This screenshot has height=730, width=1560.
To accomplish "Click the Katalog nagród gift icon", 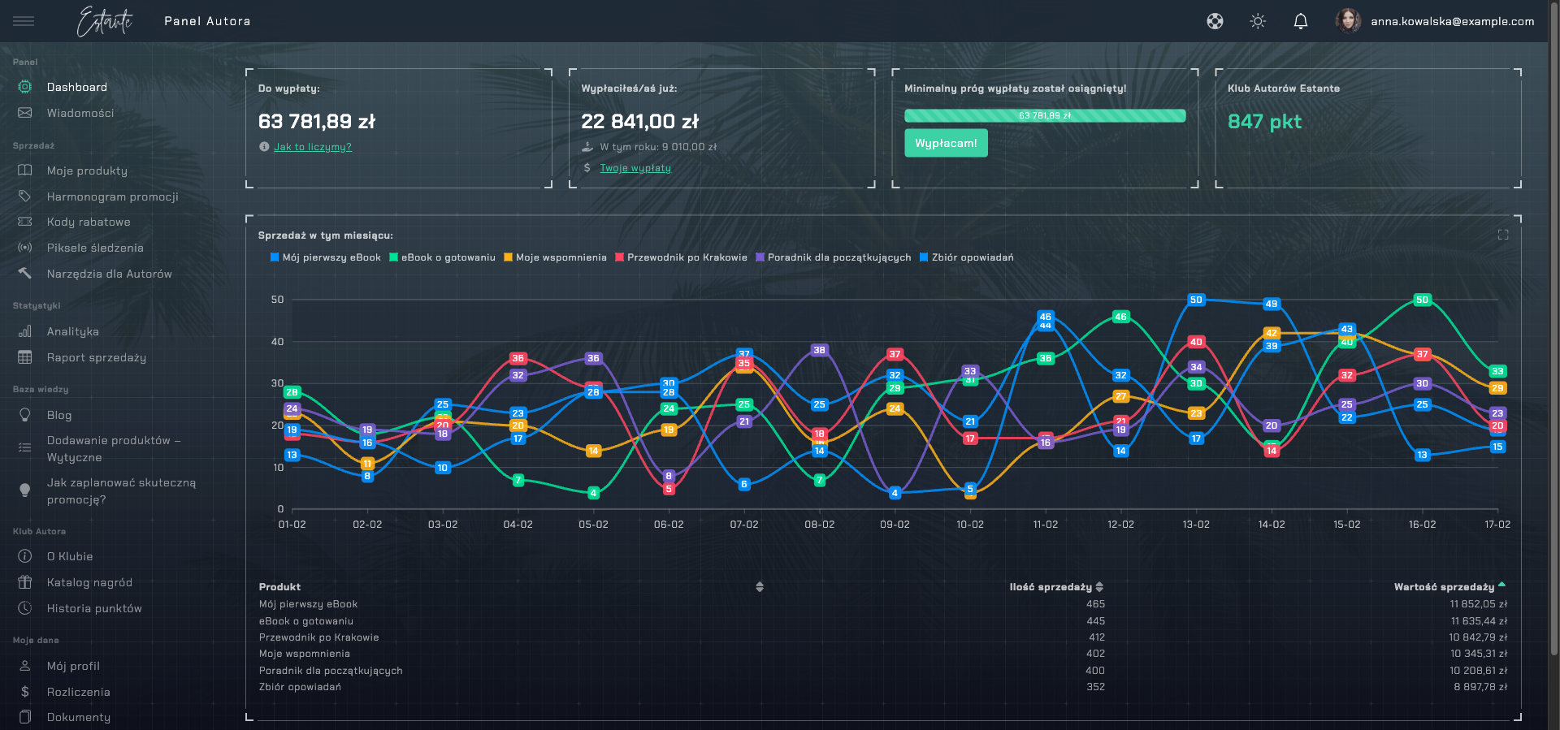I will 25,582.
